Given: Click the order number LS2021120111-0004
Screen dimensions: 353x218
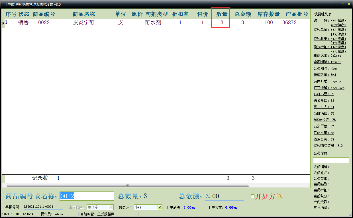Looking at the screenshot, I should click(x=38, y=207).
